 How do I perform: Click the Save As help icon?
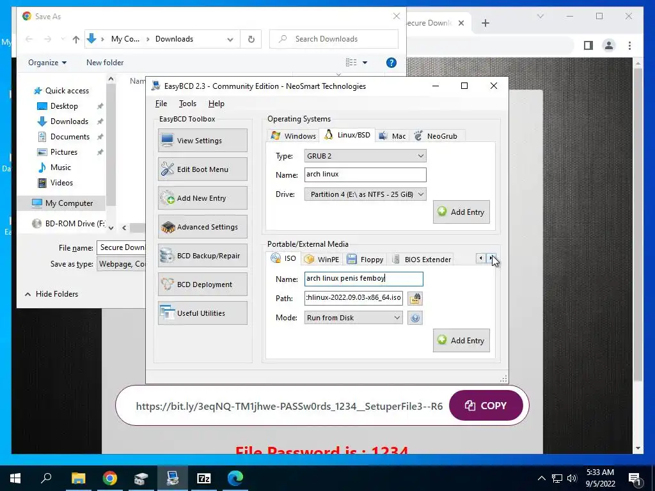[391, 63]
